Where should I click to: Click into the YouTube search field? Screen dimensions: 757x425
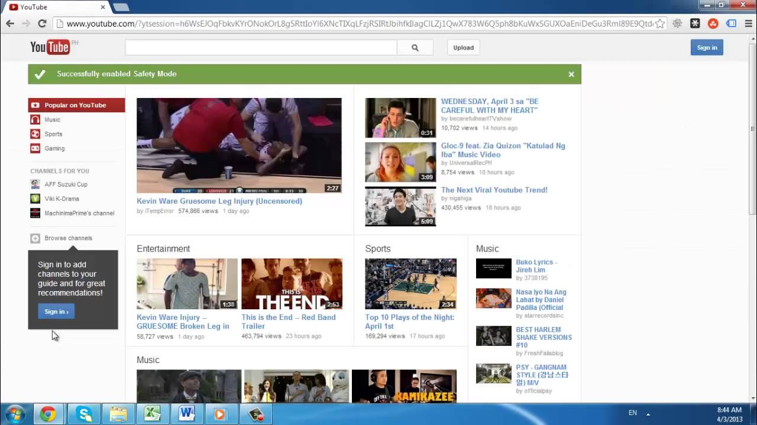[261, 48]
